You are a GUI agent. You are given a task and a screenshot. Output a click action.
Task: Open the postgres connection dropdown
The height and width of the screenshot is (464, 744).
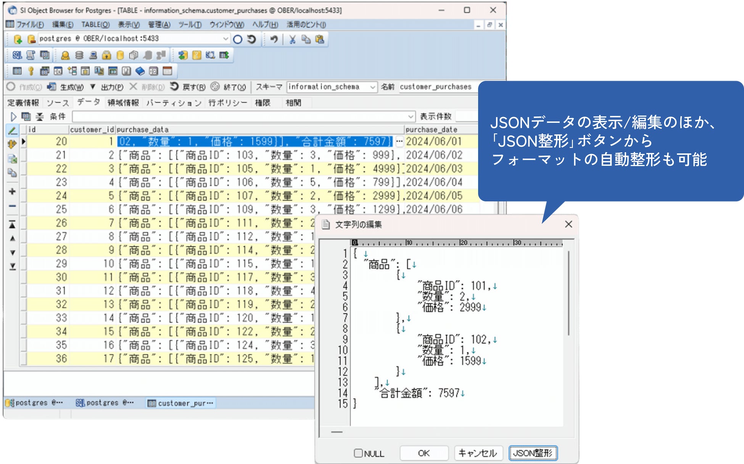point(225,39)
